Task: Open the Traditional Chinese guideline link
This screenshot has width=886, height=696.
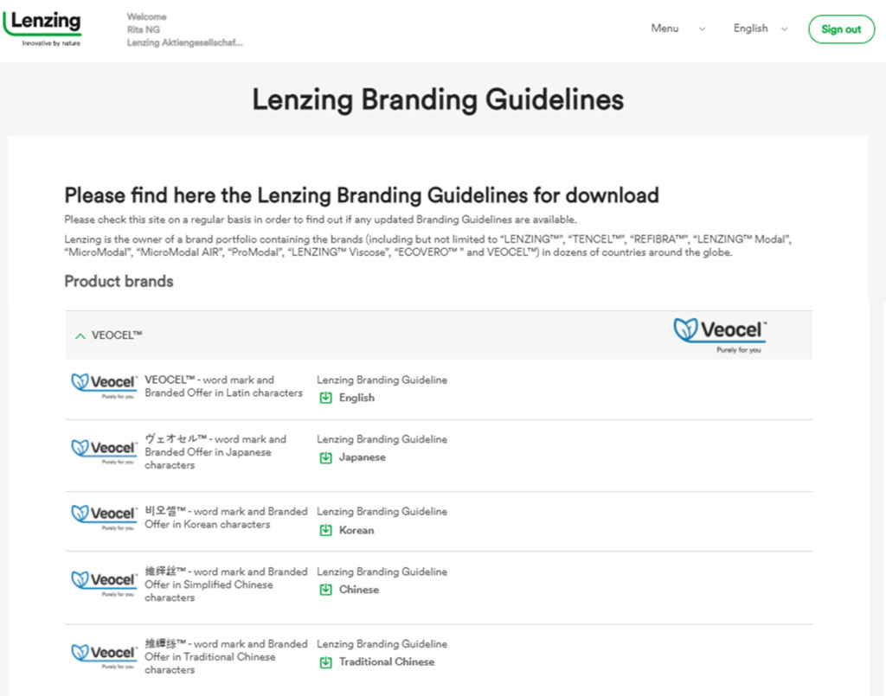Action: tap(387, 661)
